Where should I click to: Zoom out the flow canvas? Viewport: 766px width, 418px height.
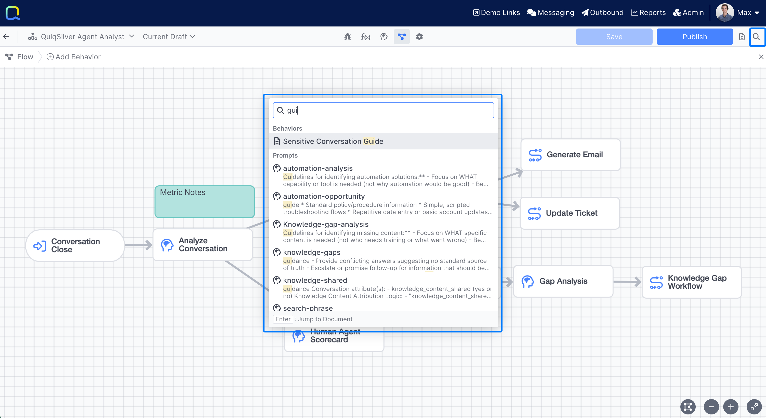click(711, 406)
